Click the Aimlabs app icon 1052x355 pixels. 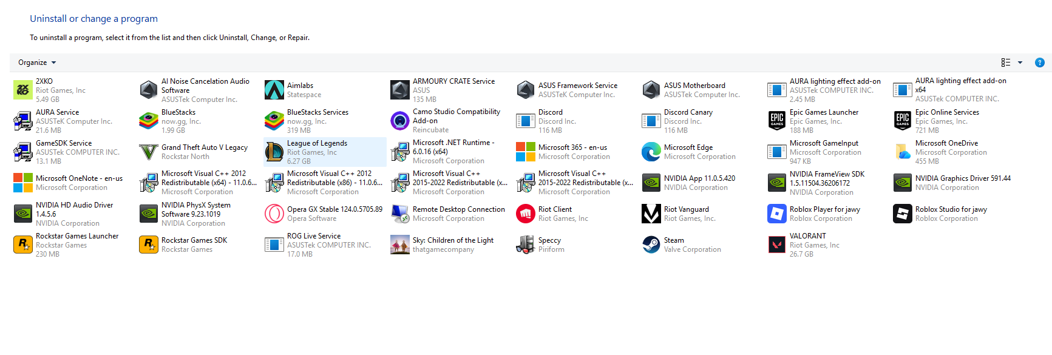(274, 90)
